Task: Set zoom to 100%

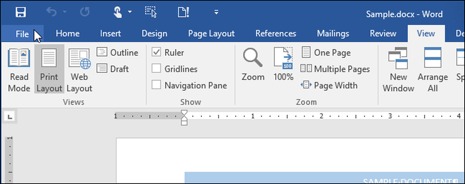Action: point(283,65)
